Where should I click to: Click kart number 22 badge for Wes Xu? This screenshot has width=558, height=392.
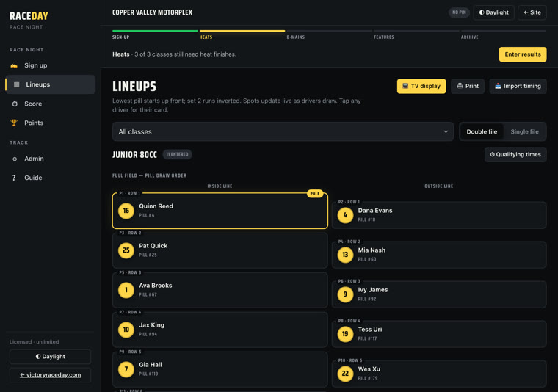(x=345, y=374)
